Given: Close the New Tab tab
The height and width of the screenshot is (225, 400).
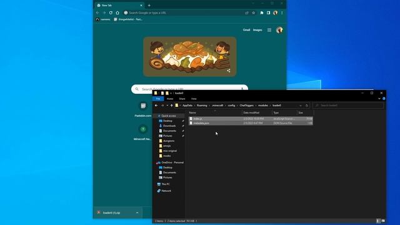Looking at the screenshot, I should [x=141, y=6].
